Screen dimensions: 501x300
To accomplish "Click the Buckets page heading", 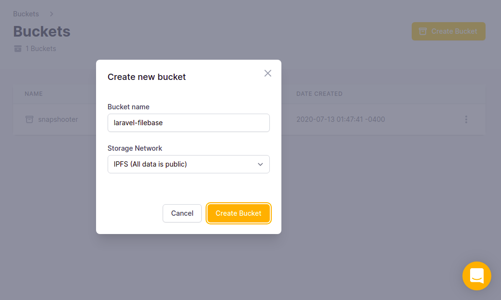I will (x=42, y=31).
